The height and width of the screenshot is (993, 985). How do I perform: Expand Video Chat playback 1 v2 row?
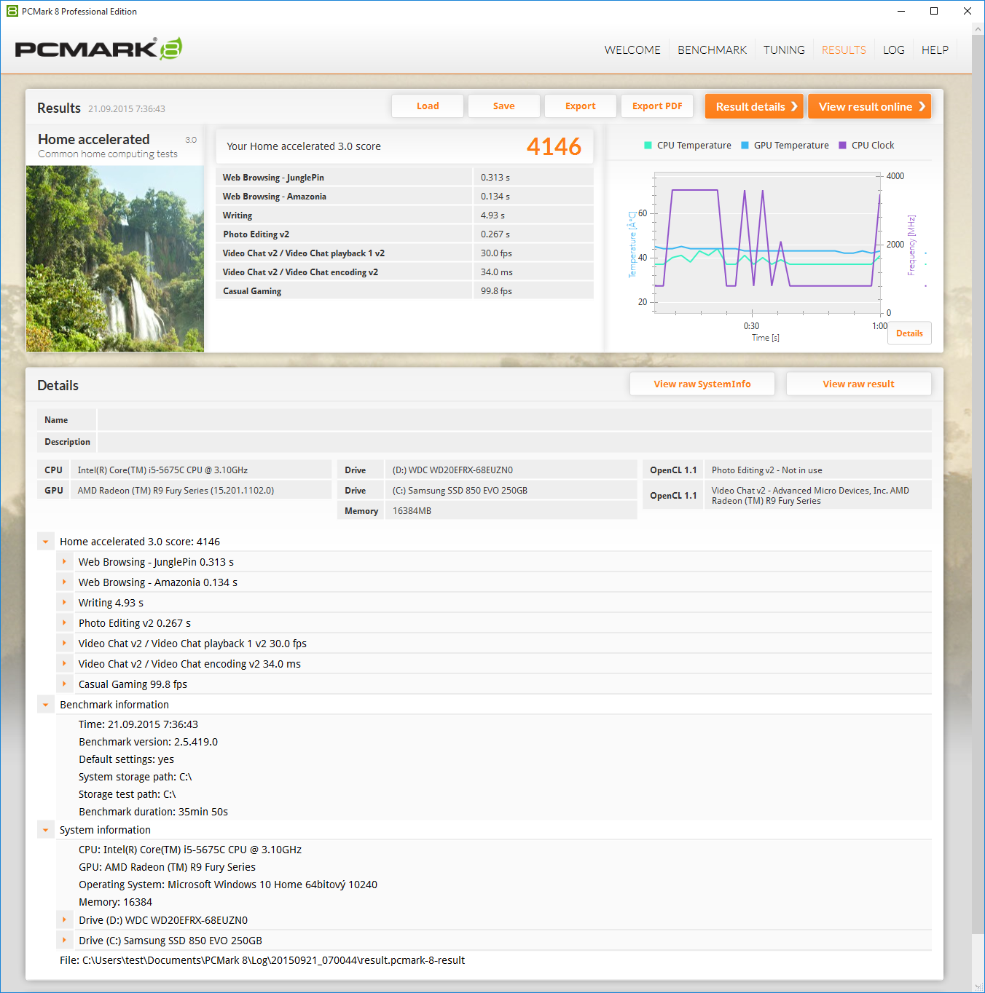(x=65, y=644)
